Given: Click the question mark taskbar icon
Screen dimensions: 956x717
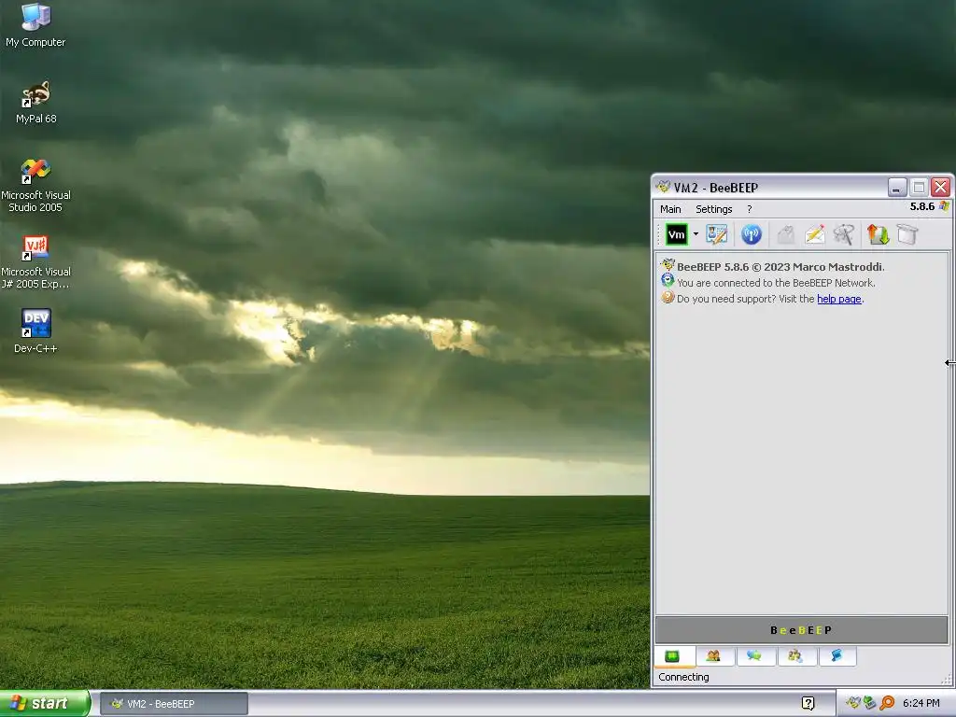Looking at the screenshot, I should 808,704.
